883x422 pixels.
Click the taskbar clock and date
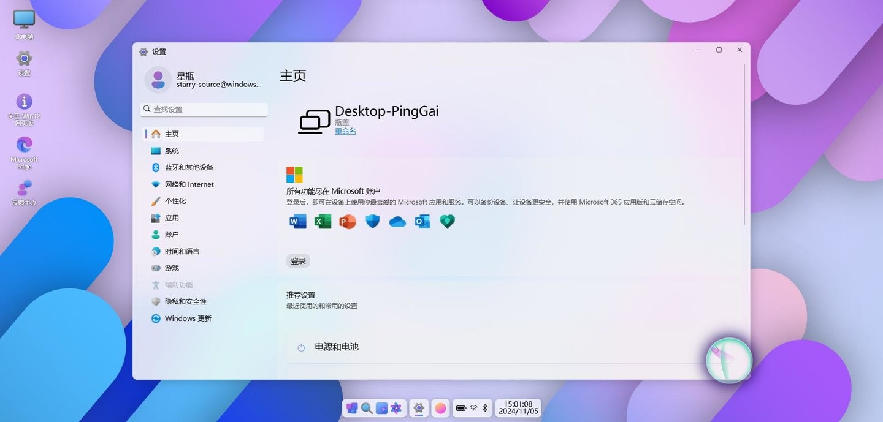click(x=518, y=408)
